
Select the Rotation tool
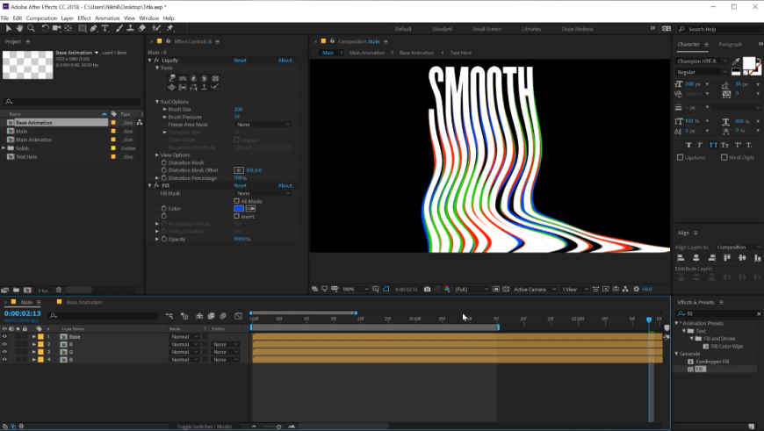tap(45, 28)
